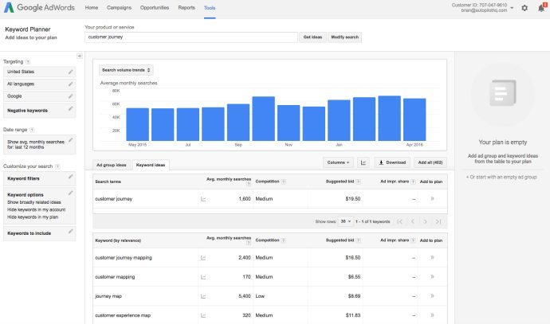
Task: Sort Keyword table by Suggested bid column
Action: 340,240
